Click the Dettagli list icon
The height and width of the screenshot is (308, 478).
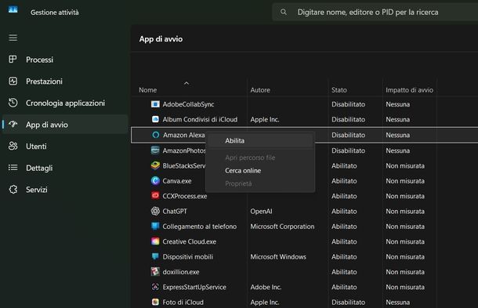coord(13,168)
